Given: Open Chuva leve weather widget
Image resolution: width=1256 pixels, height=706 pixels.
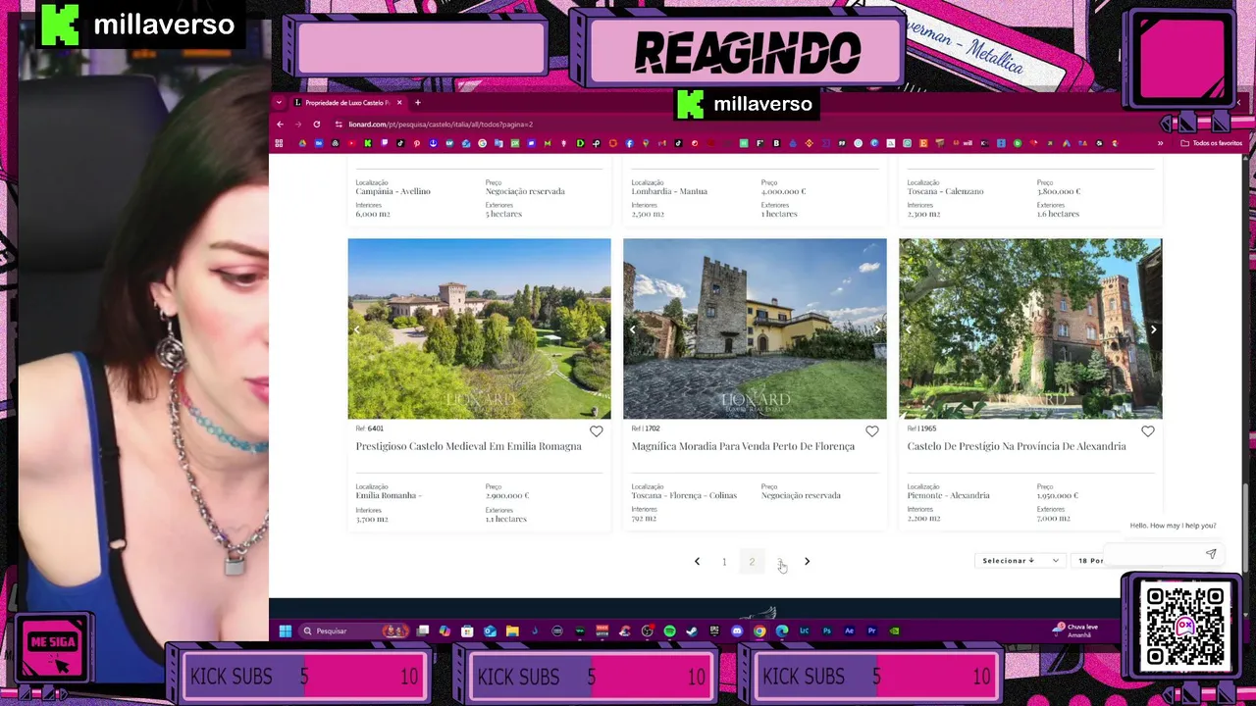Looking at the screenshot, I should pos(1075,630).
